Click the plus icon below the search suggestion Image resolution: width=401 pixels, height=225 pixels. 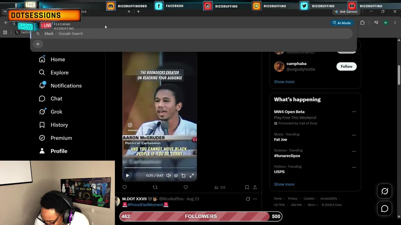coord(38,44)
